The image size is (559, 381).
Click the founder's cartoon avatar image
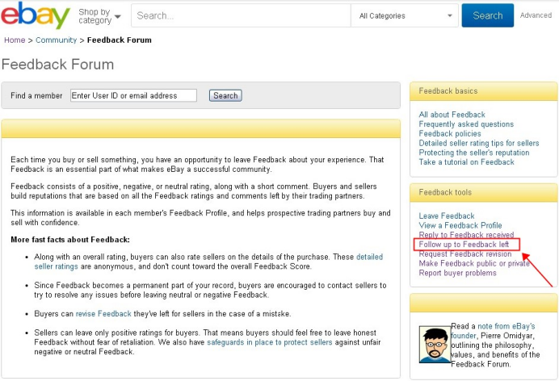[x=435, y=343]
